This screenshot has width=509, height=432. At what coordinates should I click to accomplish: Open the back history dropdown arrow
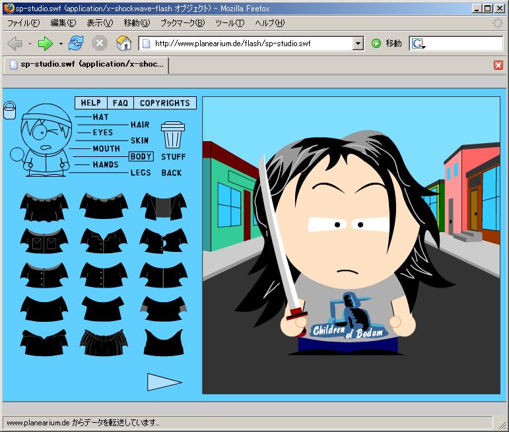click(30, 44)
